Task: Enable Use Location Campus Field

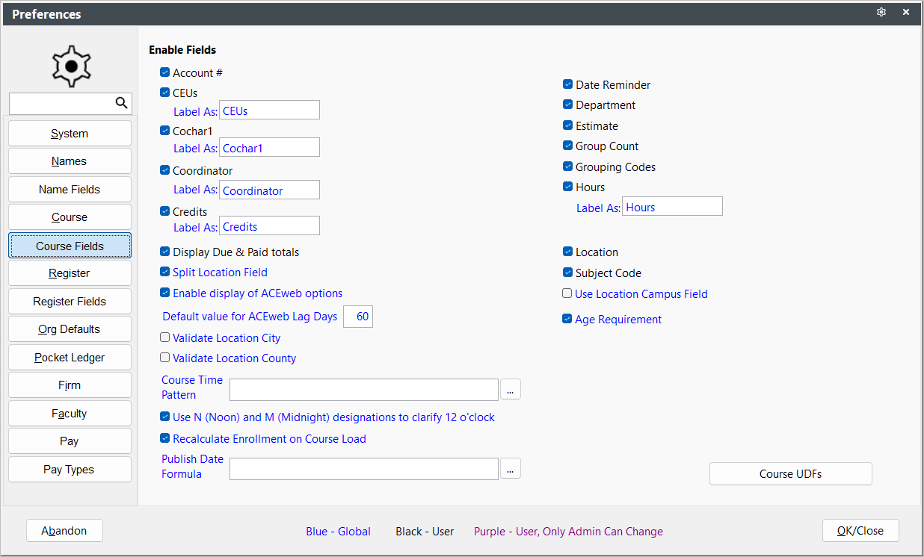Action: (567, 293)
